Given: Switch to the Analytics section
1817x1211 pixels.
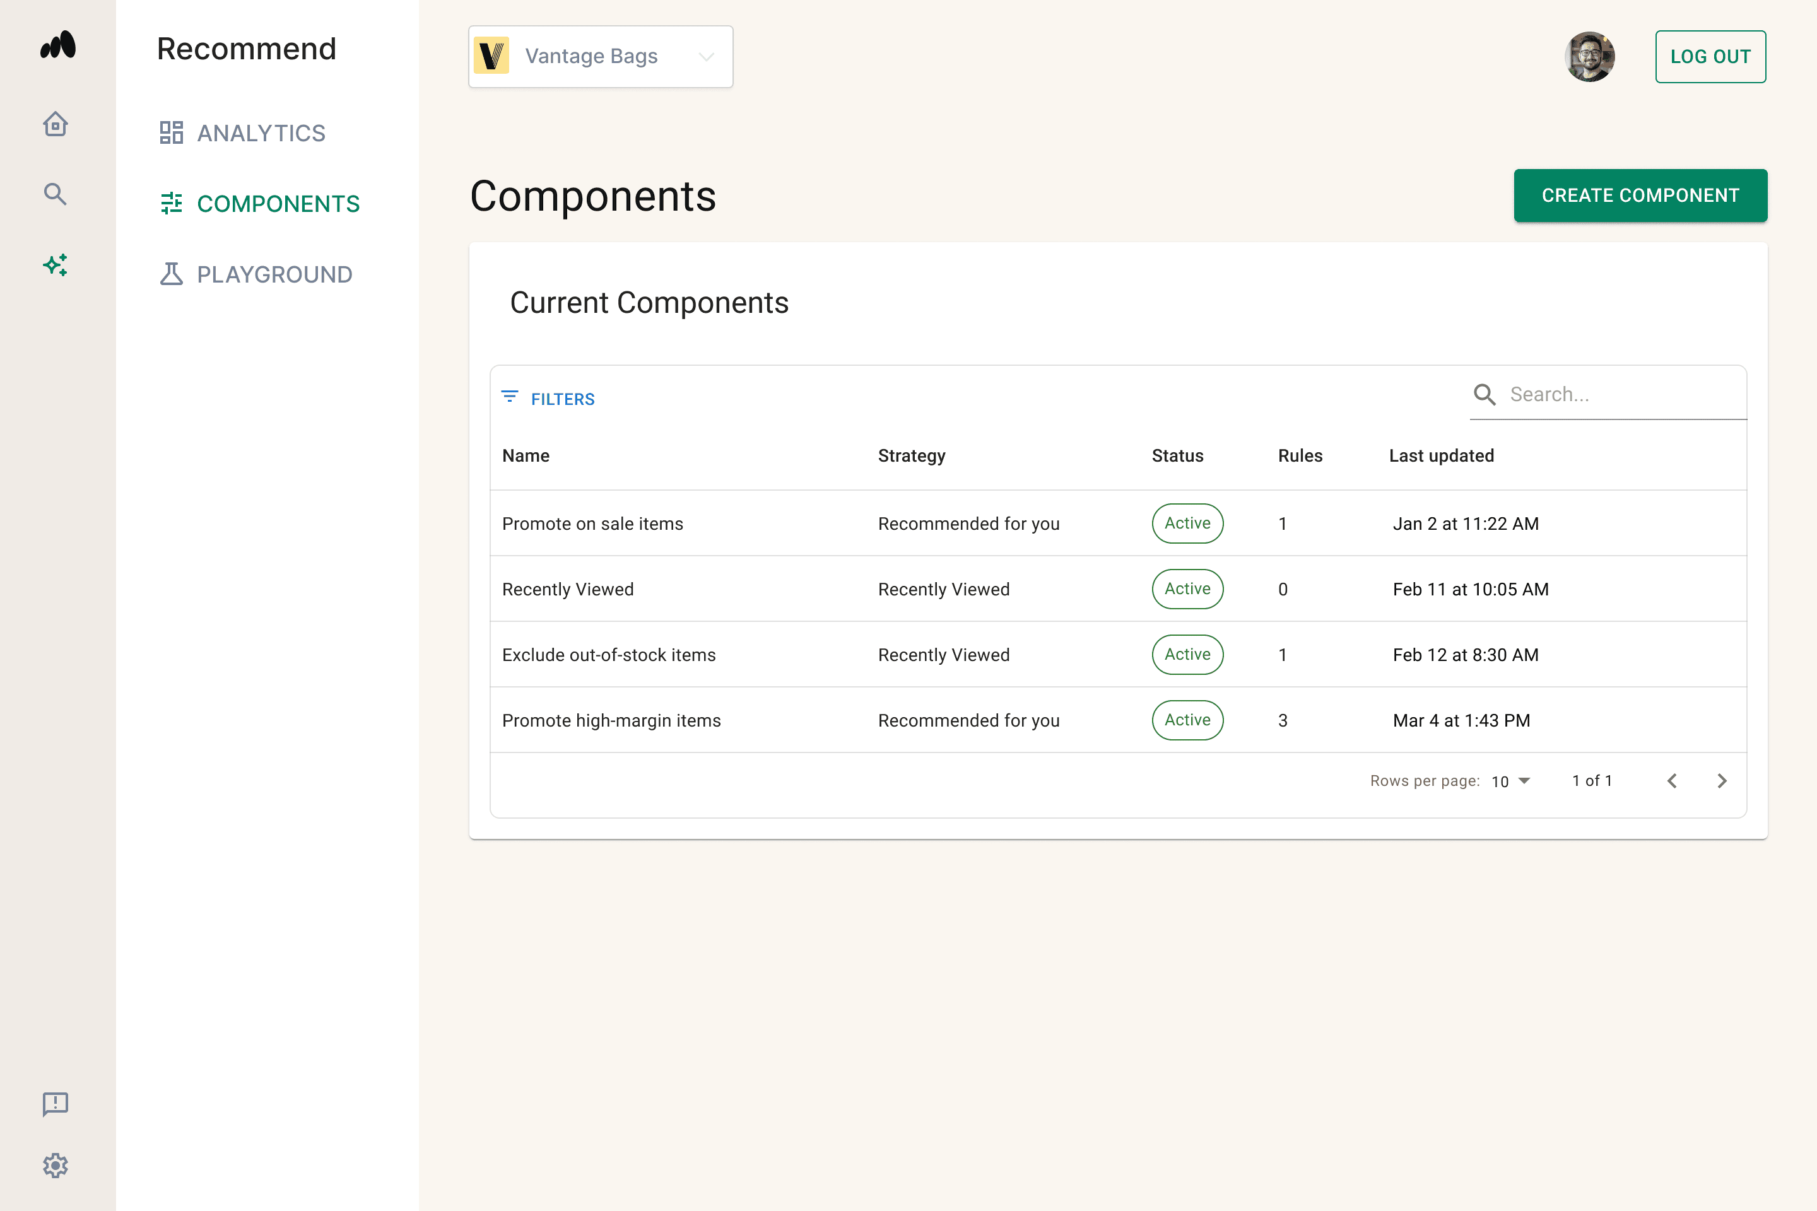Looking at the screenshot, I should 261,132.
